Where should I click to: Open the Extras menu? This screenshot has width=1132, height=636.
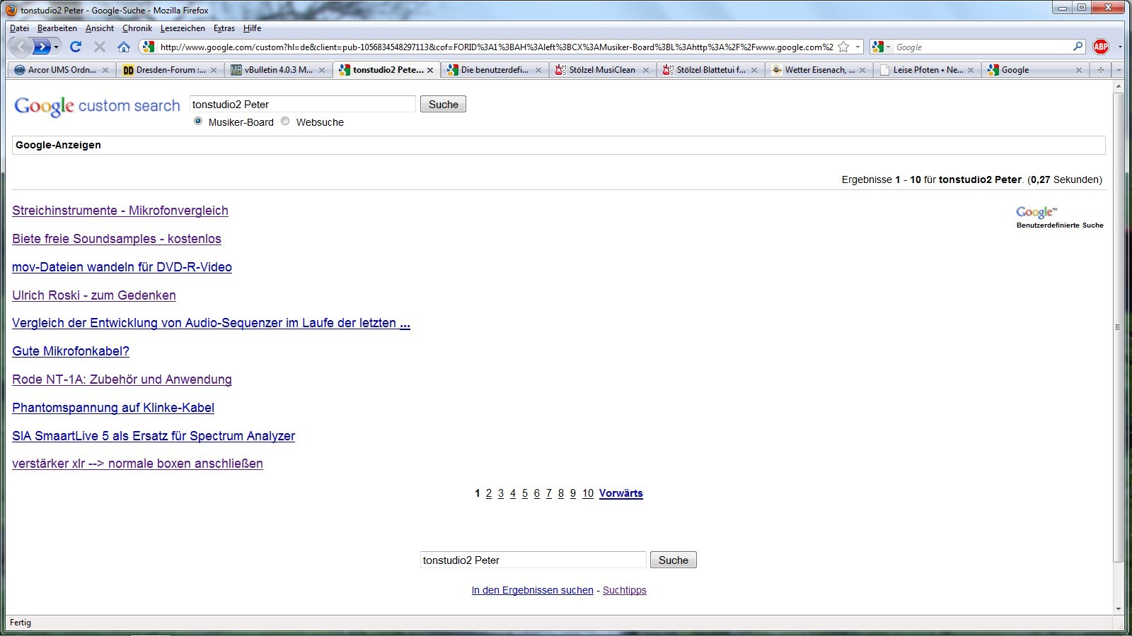click(224, 28)
